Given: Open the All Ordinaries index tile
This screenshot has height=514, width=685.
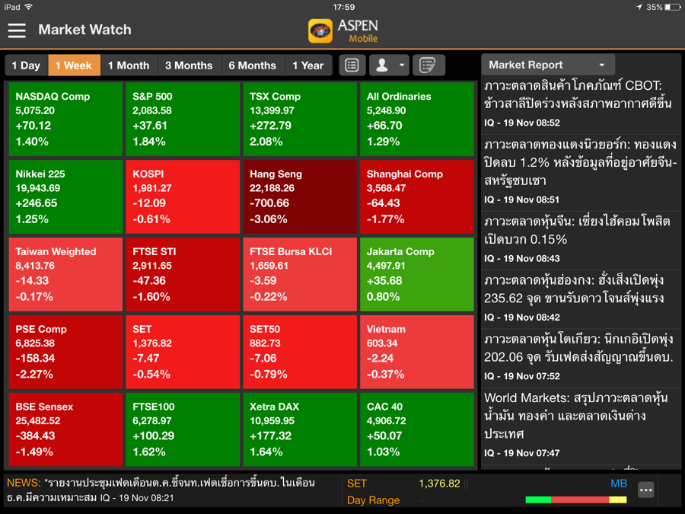Looking at the screenshot, I should 417,119.
